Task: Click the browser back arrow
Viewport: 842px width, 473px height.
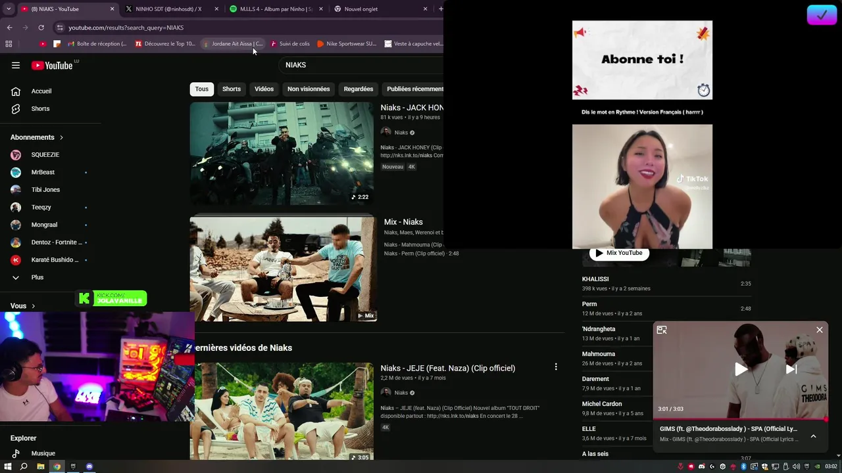Action: click(x=9, y=28)
